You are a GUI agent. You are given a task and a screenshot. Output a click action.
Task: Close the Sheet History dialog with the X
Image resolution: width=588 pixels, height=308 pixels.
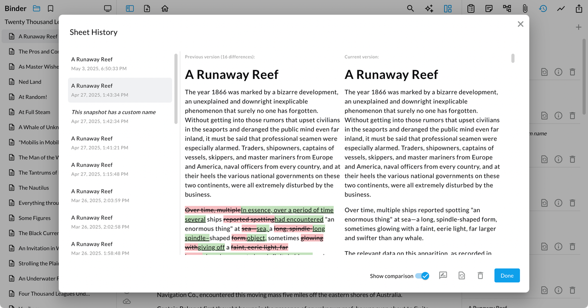tap(520, 24)
